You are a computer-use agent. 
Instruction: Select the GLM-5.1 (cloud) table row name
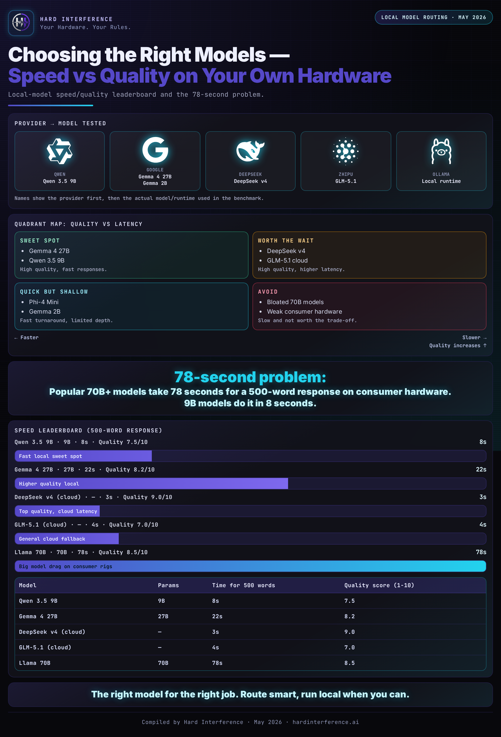(x=45, y=648)
